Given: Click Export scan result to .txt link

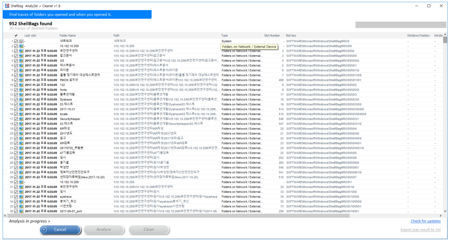Looking at the screenshot, I should pos(420,230).
